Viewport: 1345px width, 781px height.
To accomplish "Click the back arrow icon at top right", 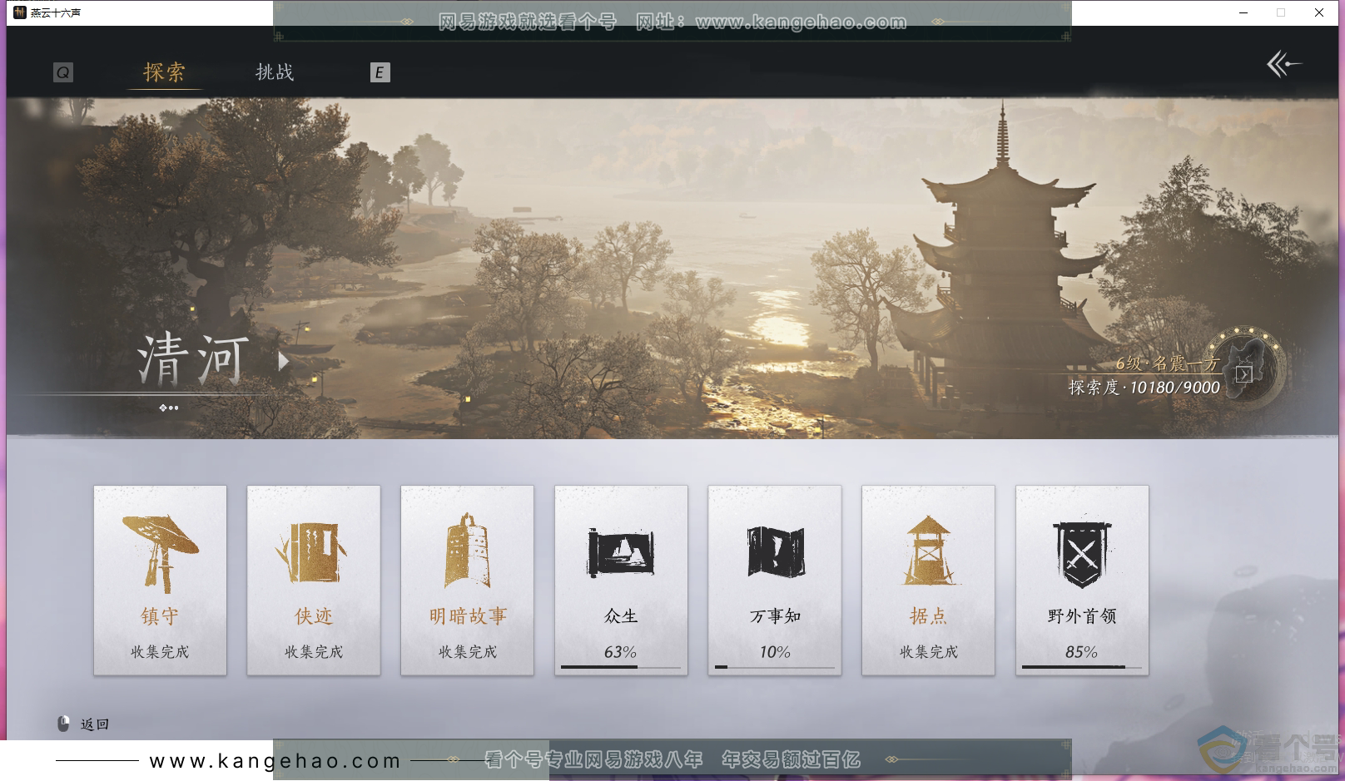I will point(1283,64).
